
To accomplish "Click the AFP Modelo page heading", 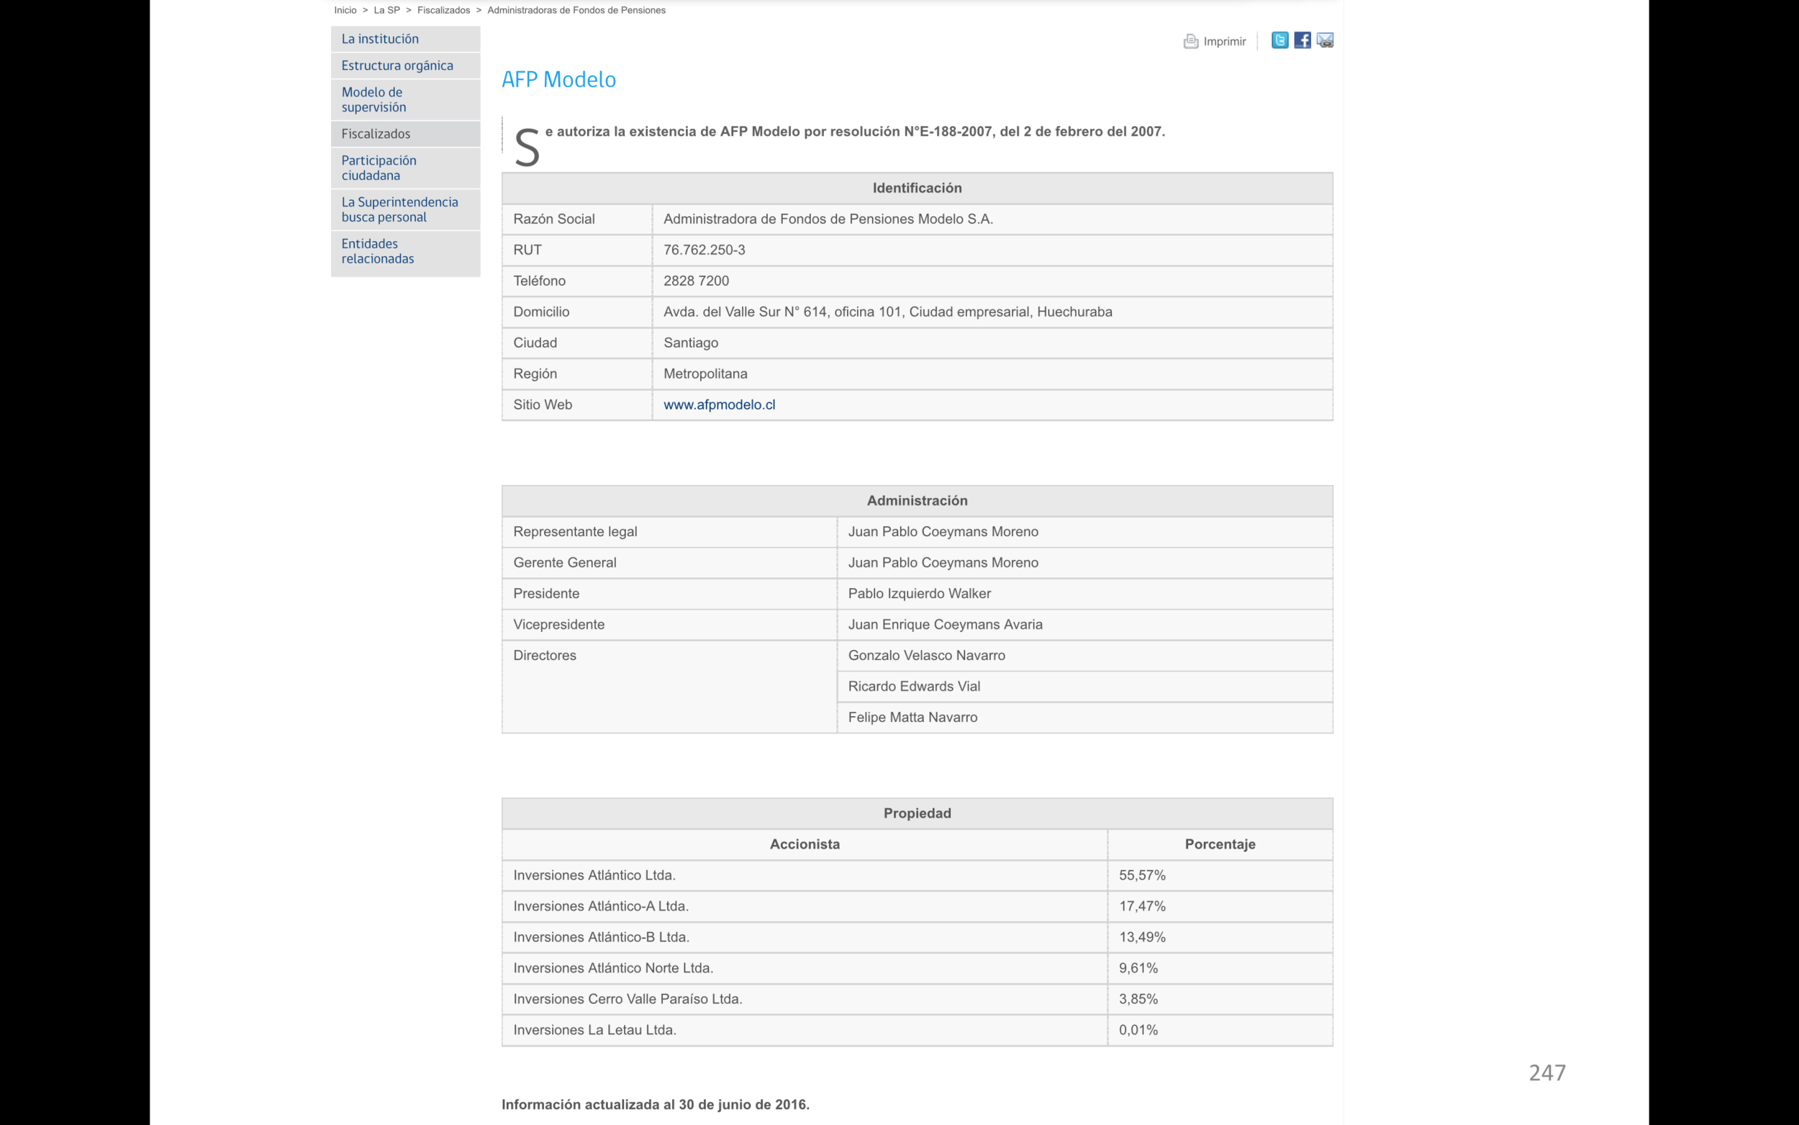I will click(558, 80).
